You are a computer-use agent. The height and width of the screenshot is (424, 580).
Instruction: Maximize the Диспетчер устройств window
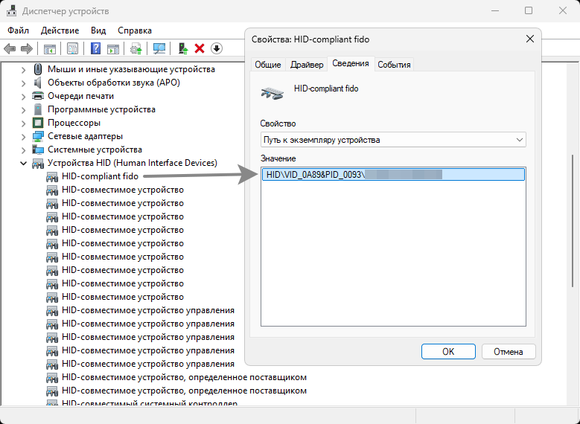[x=529, y=10]
